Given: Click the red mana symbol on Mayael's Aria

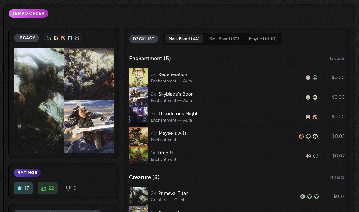Looking at the screenshot, I should point(301,137).
